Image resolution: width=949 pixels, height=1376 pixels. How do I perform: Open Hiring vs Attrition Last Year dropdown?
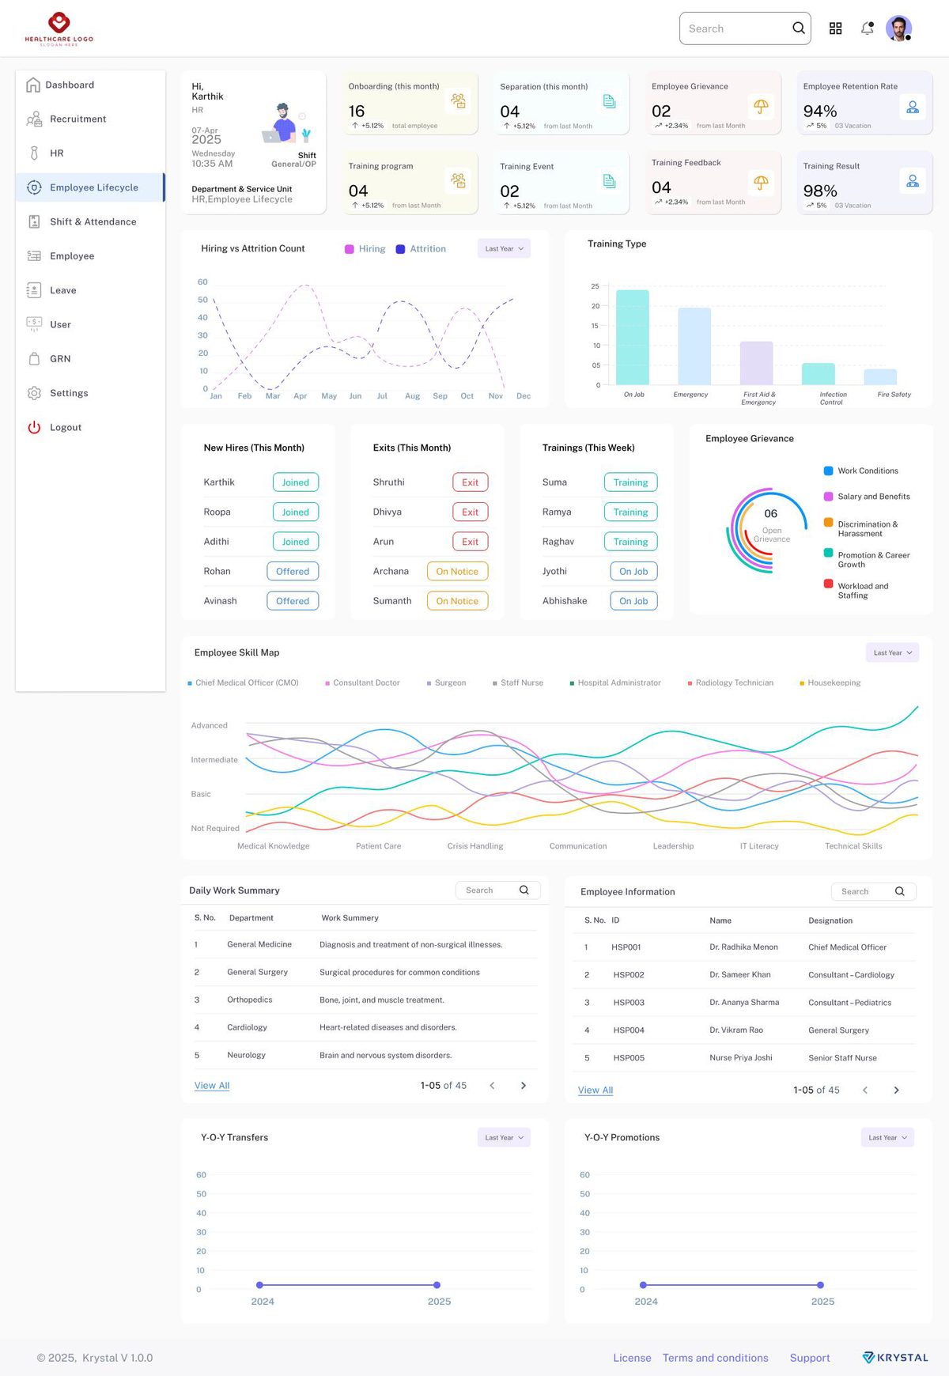pos(504,249)
